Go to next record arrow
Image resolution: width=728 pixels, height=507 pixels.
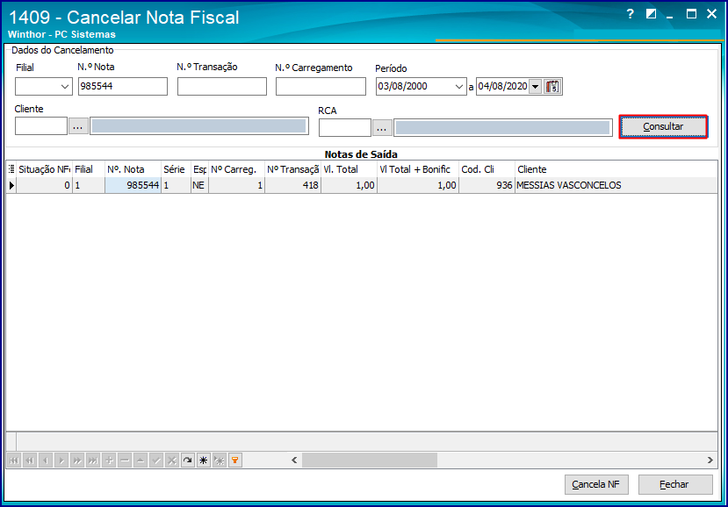point(61,461)
